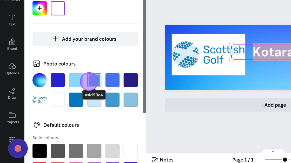Viewport: 291px width, 163px height.
Task: Click the Photo colours image icon
Action: (x=37, y=64)
